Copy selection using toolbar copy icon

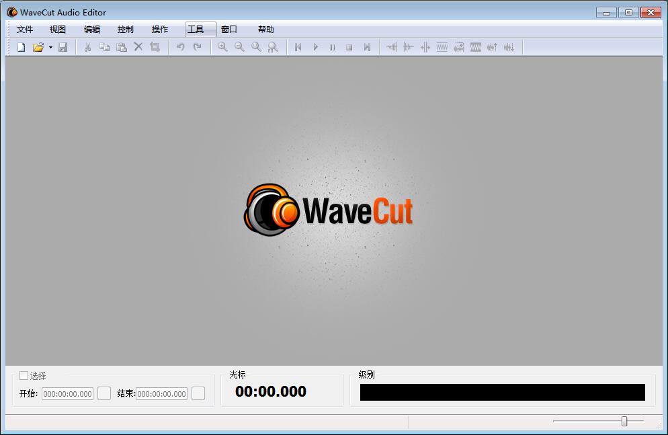(x=104, y=47)
